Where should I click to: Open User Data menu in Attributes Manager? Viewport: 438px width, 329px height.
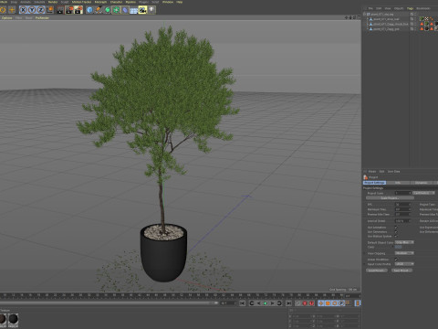tap(394, 172)
